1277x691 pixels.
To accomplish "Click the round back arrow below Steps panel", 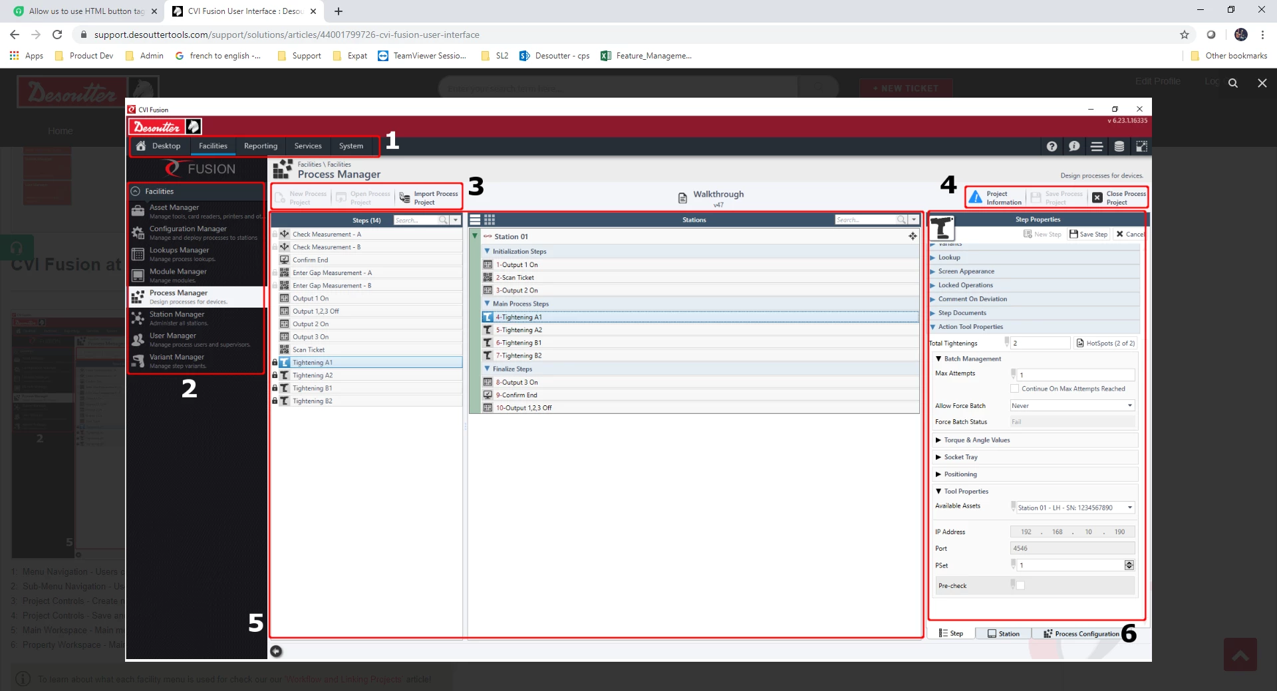I will coord(276,651).
